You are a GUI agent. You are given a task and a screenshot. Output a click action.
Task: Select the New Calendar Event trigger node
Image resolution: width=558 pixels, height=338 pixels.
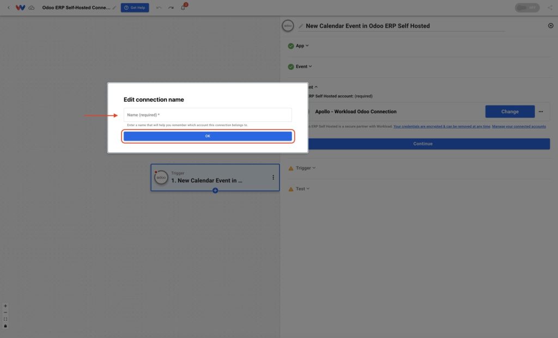coord(215,177)
